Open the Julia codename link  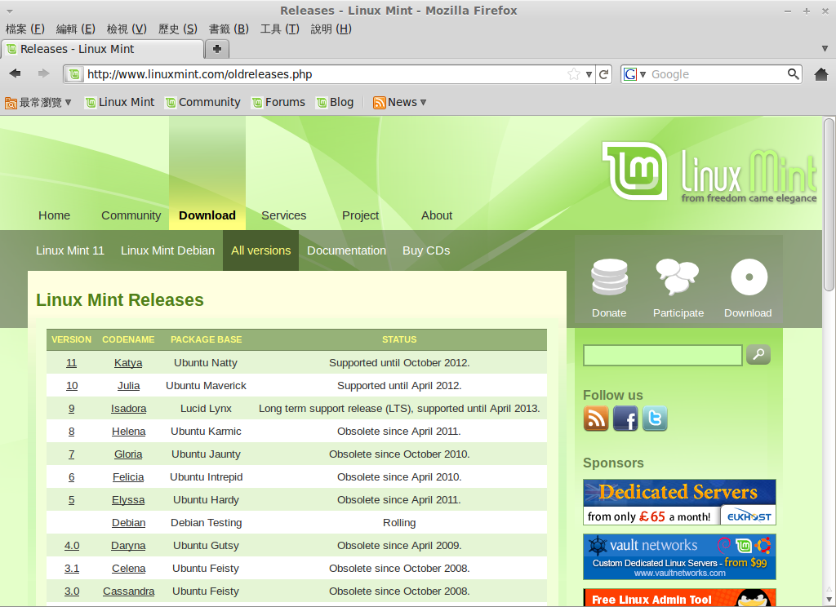(x=128, y=386)
